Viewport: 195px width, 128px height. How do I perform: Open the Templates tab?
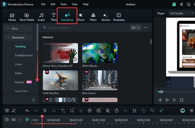(119, 17)
